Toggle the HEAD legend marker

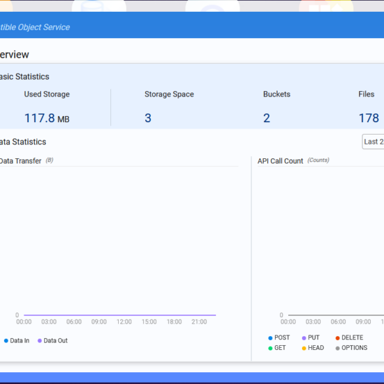304,349
